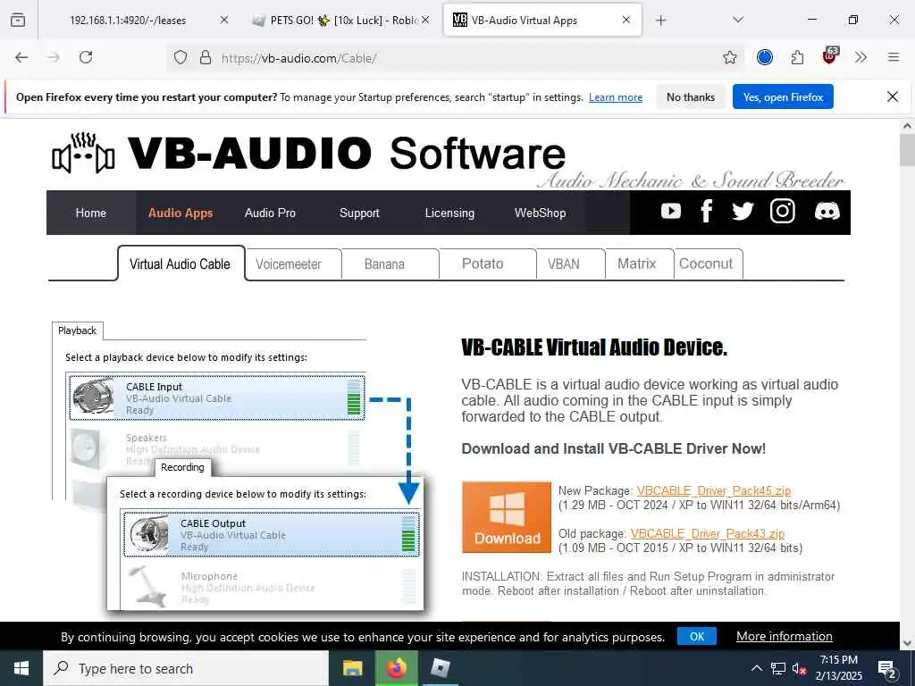Image resolution: width=915 pixels, height=686 pixels.
Task: Open the taskbar clock showing 7:15 PM
Action: (838, 668)
